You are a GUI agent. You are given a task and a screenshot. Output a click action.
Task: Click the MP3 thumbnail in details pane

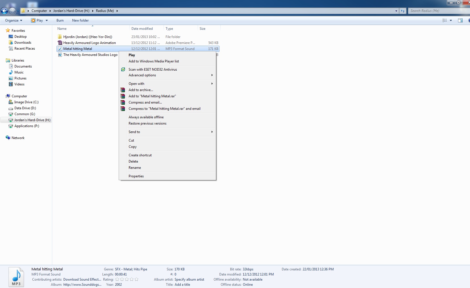pos(16,277)
